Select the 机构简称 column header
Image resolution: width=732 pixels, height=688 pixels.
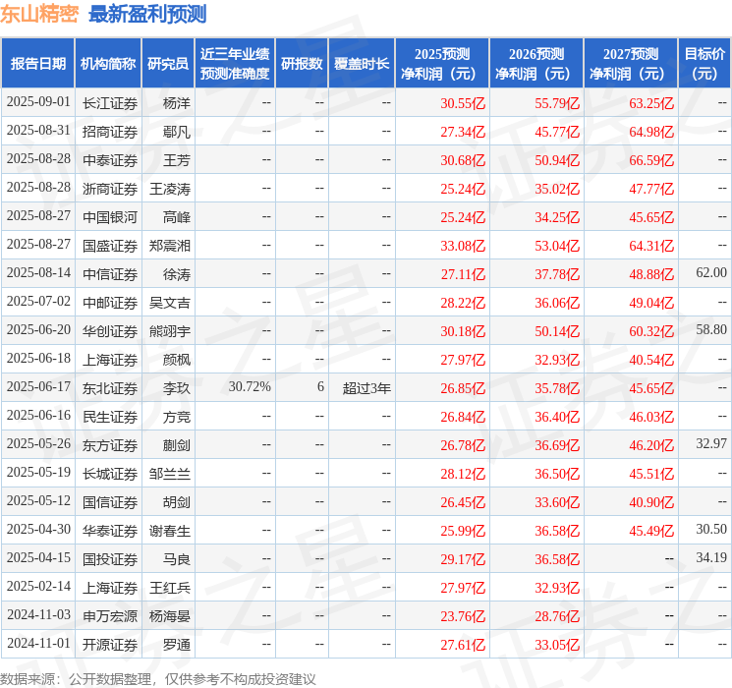[108, 64]
